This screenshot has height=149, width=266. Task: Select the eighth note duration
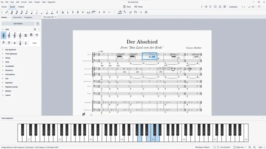click(x=27, y=12)
